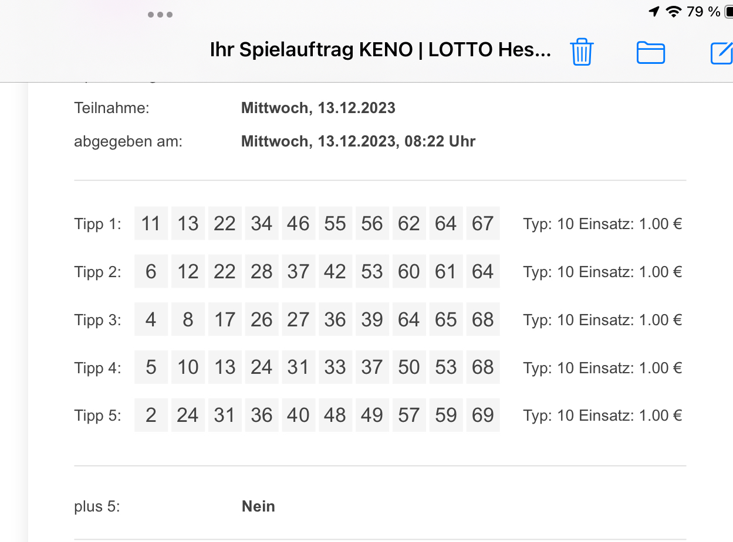Tap the plus 5 value Nein
Image resolution: width=733 pixels, height=542 pixels.
(258, 506)
